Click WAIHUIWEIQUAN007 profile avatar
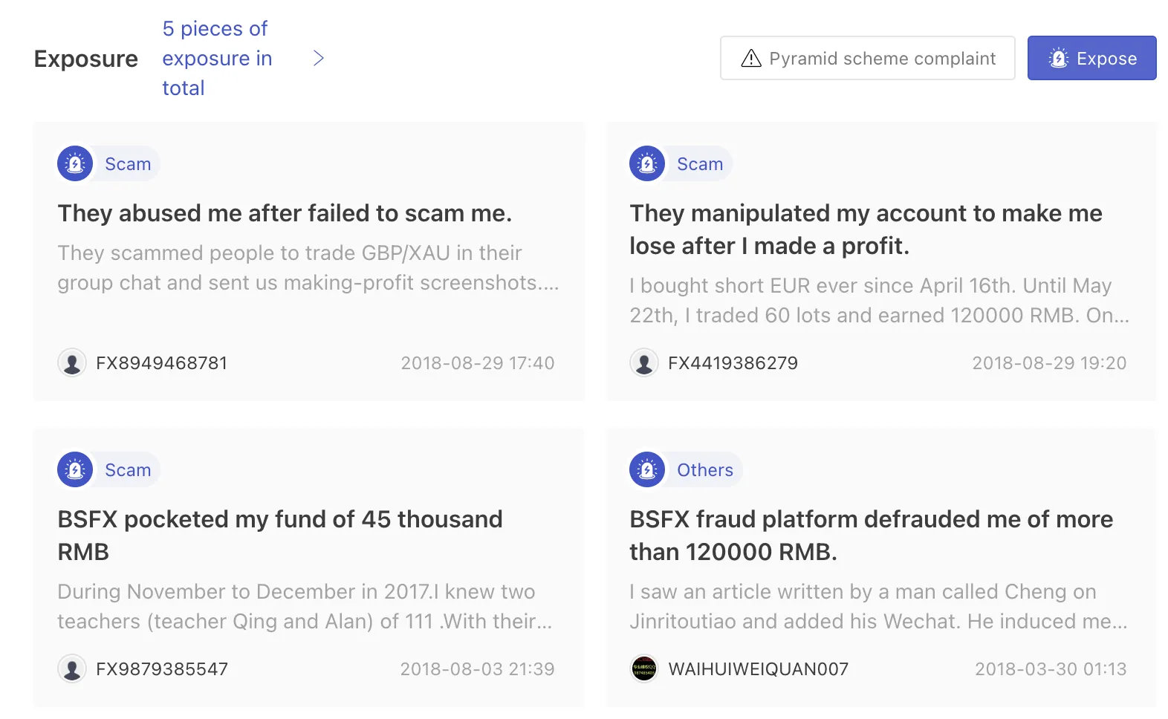Screen dimensions: 1168x719 point(644,668)
